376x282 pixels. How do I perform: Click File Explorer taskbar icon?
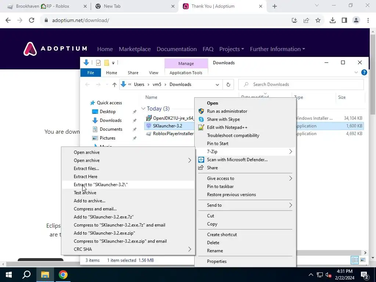(45, 275)
